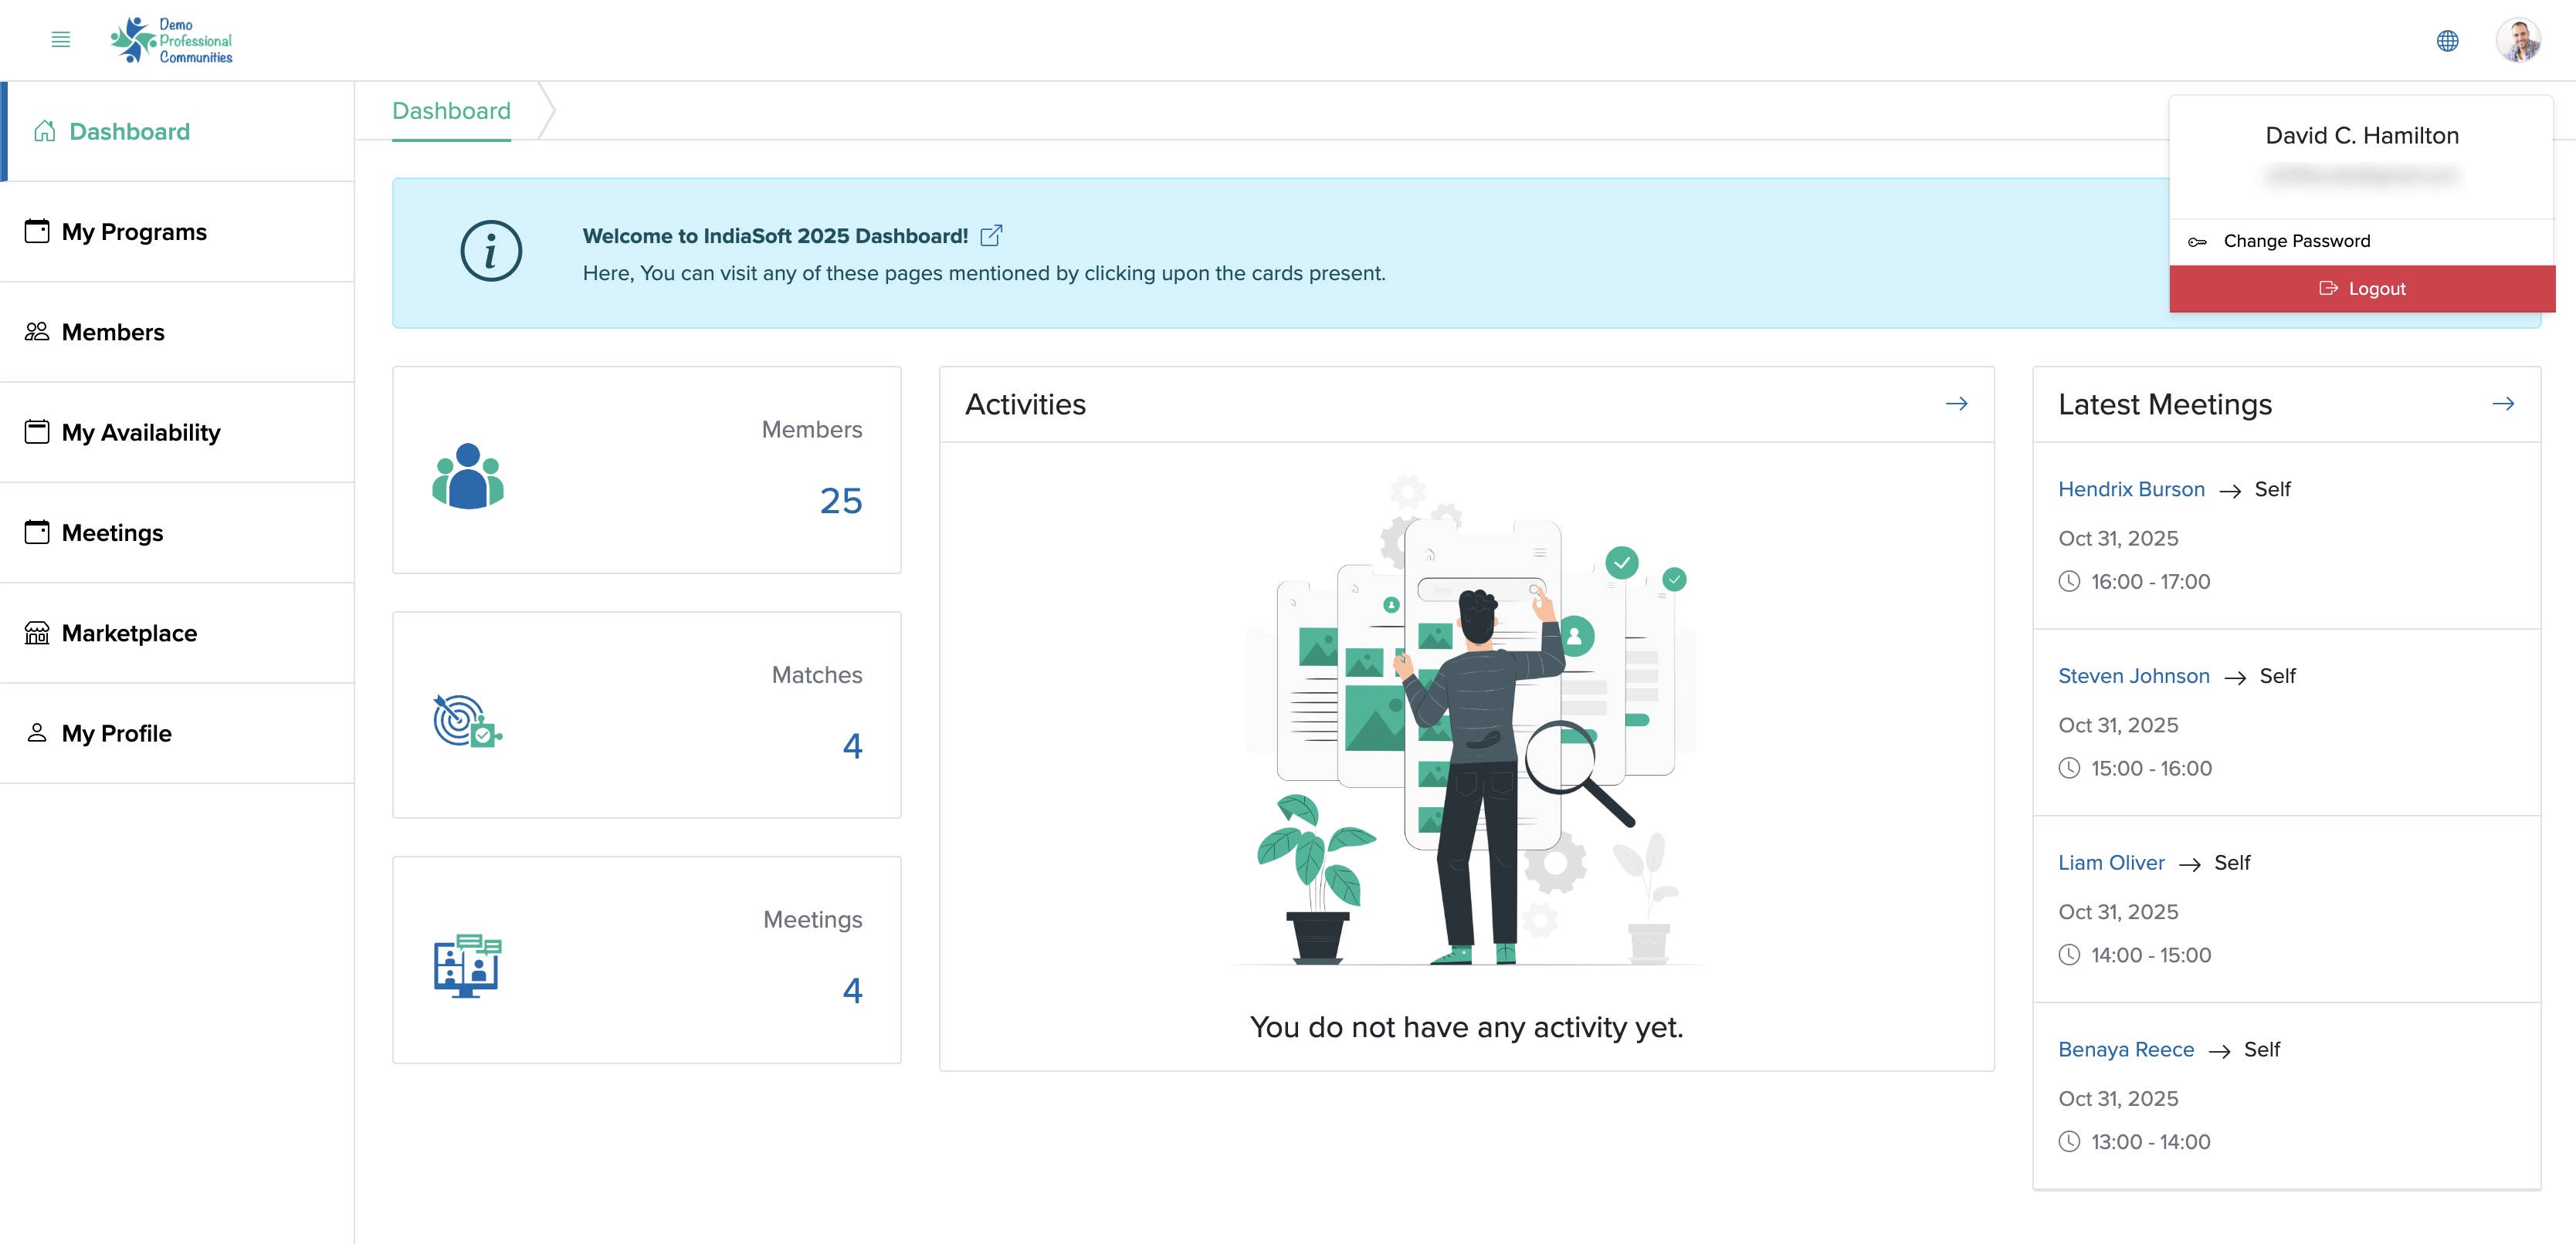Click the Members group icon on card
The image size is (2576, 1244).
[x=468, y=475]
